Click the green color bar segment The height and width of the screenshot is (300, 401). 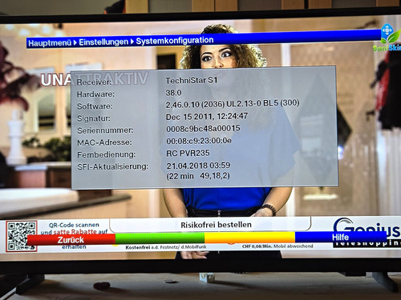point(160,238)
